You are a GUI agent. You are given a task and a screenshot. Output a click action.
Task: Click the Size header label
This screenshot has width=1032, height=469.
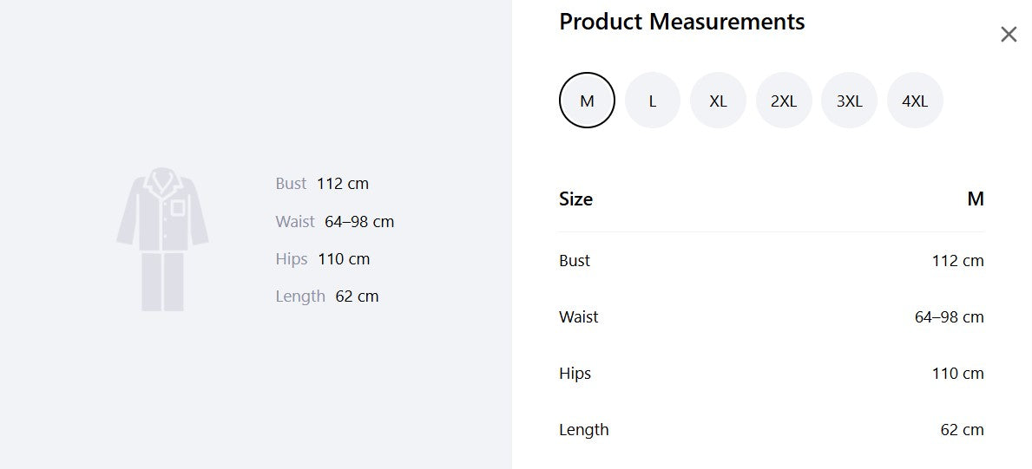coord(576,199)
